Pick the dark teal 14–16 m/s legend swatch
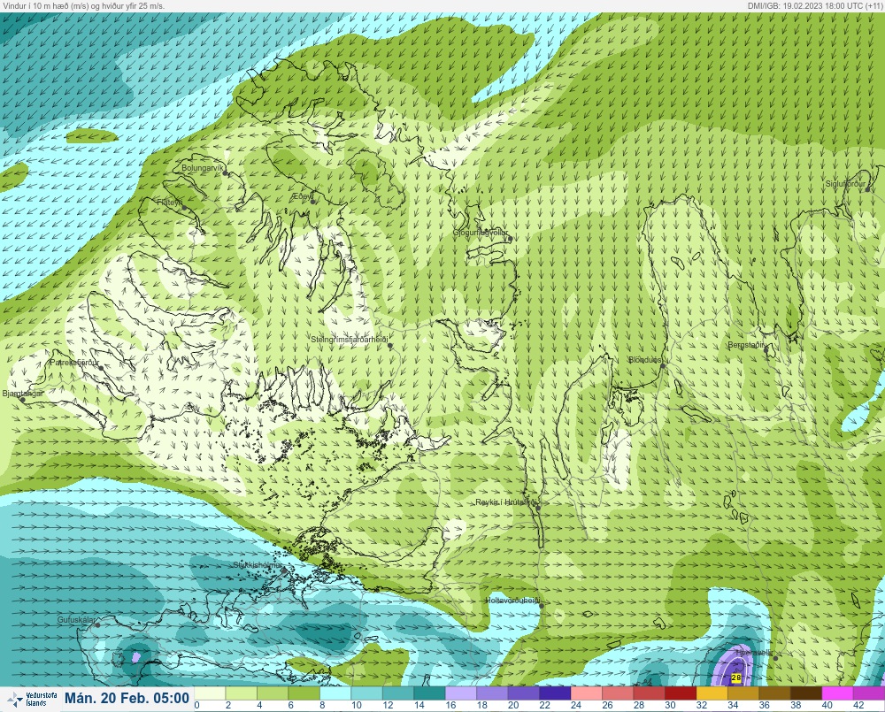This screenshot has height=712, width=885. pos(429,693)
